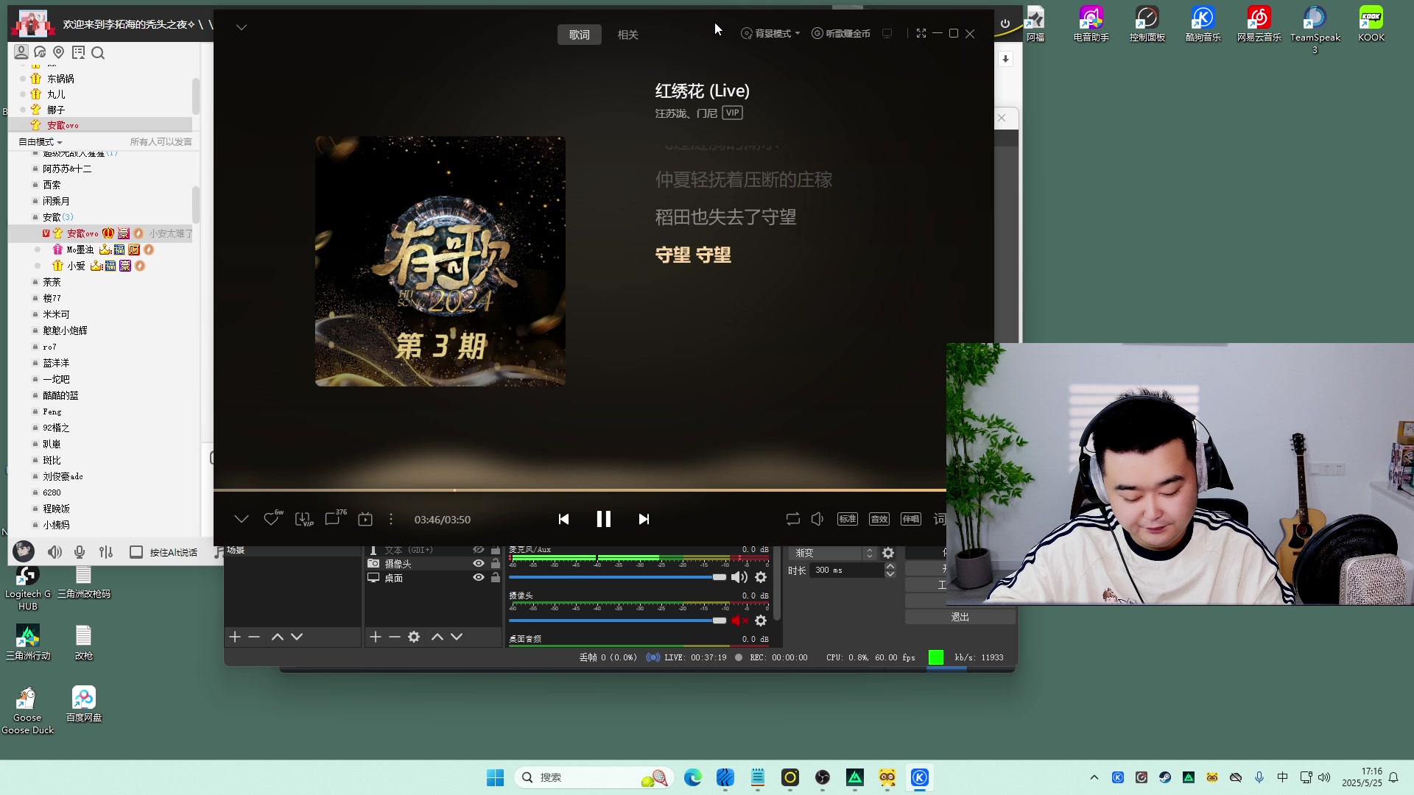The height and width of the screenshot is (795, 1414).
Task: Show the hidden 文本 (GDI+) source
Action: click(x=478, y=550)
